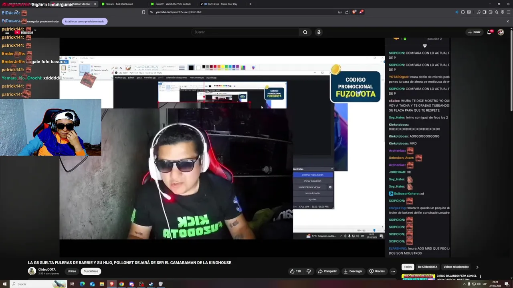The image size is (513, 288).
Task: Open the music note playlist toolbar icon
Action: [479, 12]
